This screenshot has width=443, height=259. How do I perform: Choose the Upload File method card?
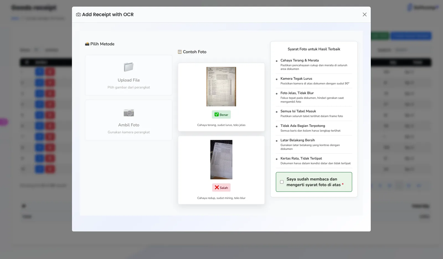pos(129,75)
